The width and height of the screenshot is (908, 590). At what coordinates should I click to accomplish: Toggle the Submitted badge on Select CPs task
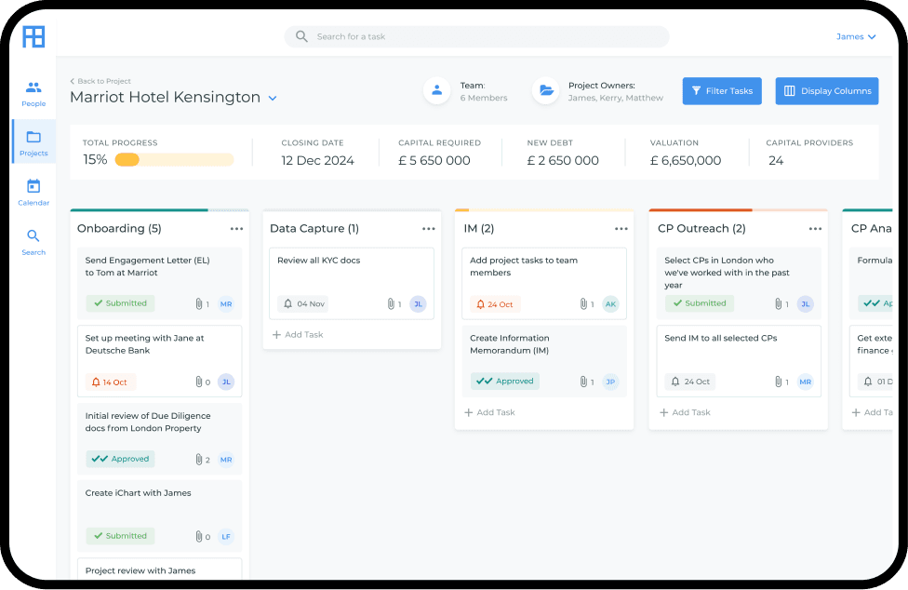[699, 302]
